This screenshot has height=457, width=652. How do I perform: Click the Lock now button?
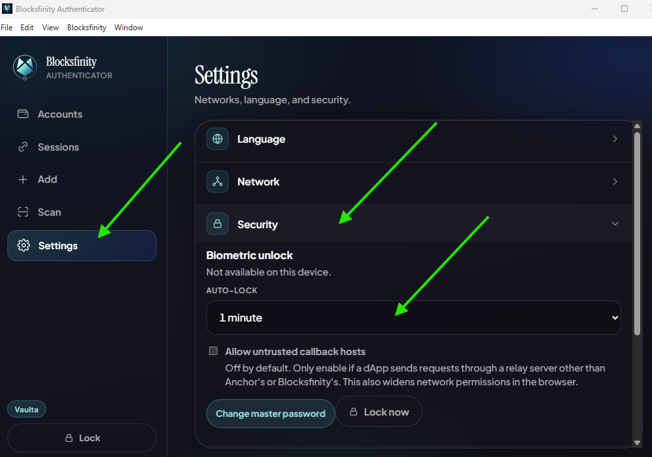pos(379,412)
